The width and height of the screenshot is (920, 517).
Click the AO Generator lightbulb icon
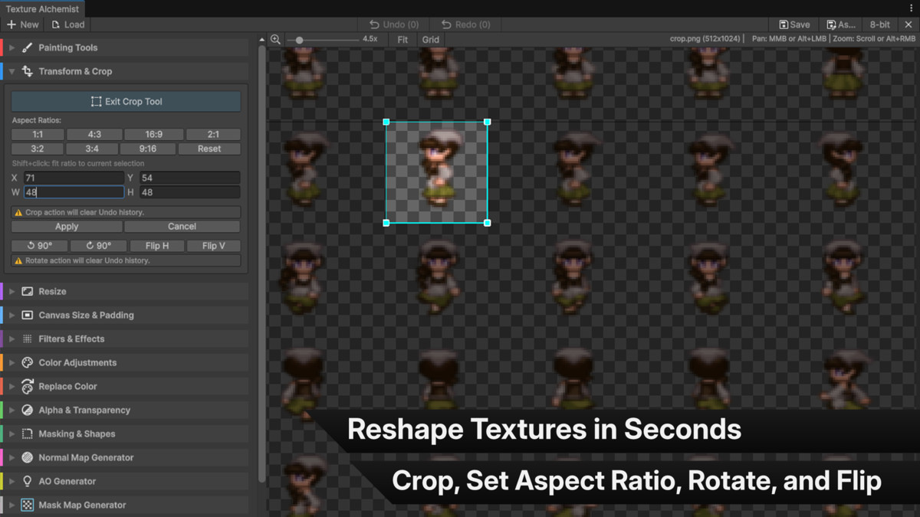pos(28,482)
